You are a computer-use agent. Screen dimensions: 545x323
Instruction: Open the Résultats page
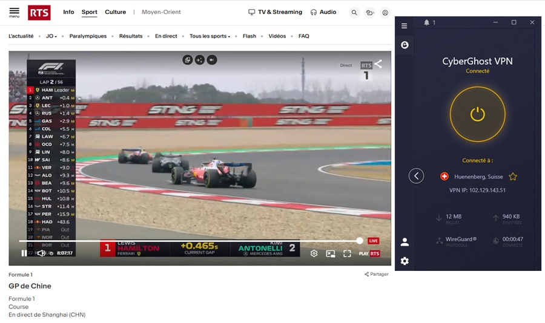click(131, 36)
